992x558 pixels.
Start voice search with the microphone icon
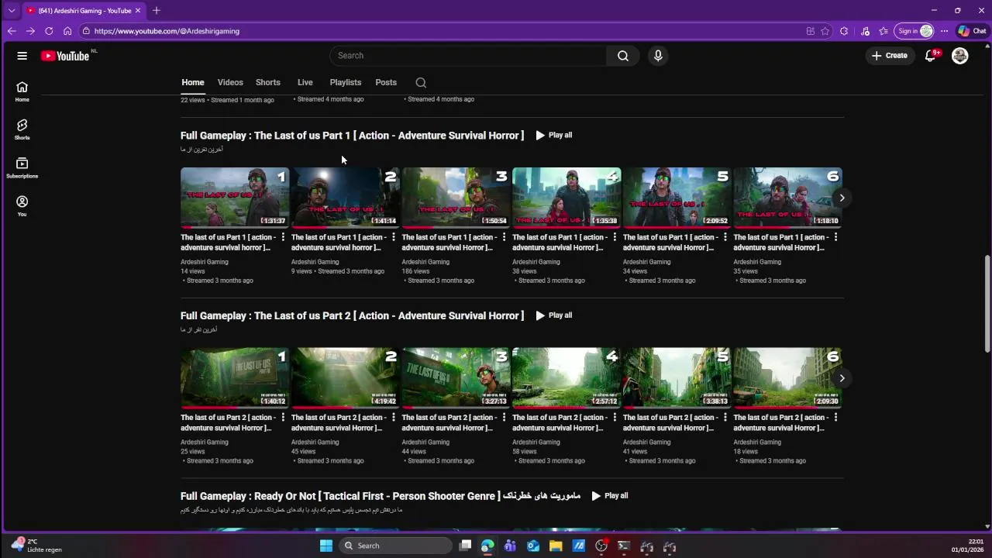pyautogui.click(x=658, y=56)
